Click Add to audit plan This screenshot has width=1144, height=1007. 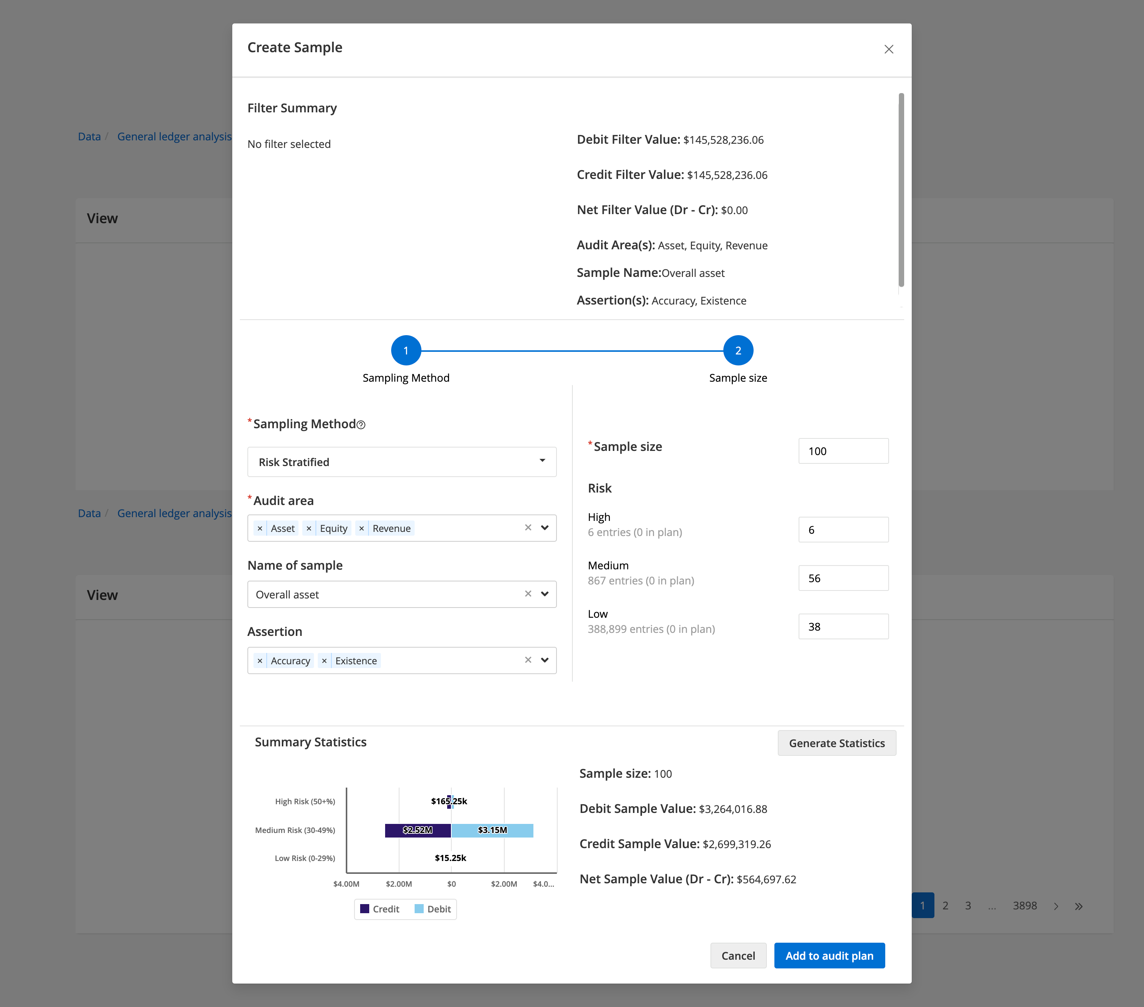point(829,956)
